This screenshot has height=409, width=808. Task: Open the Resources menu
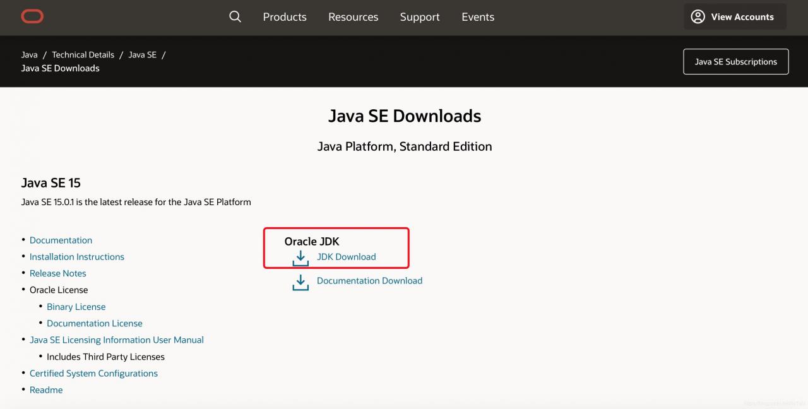click(x=353, y=17)
